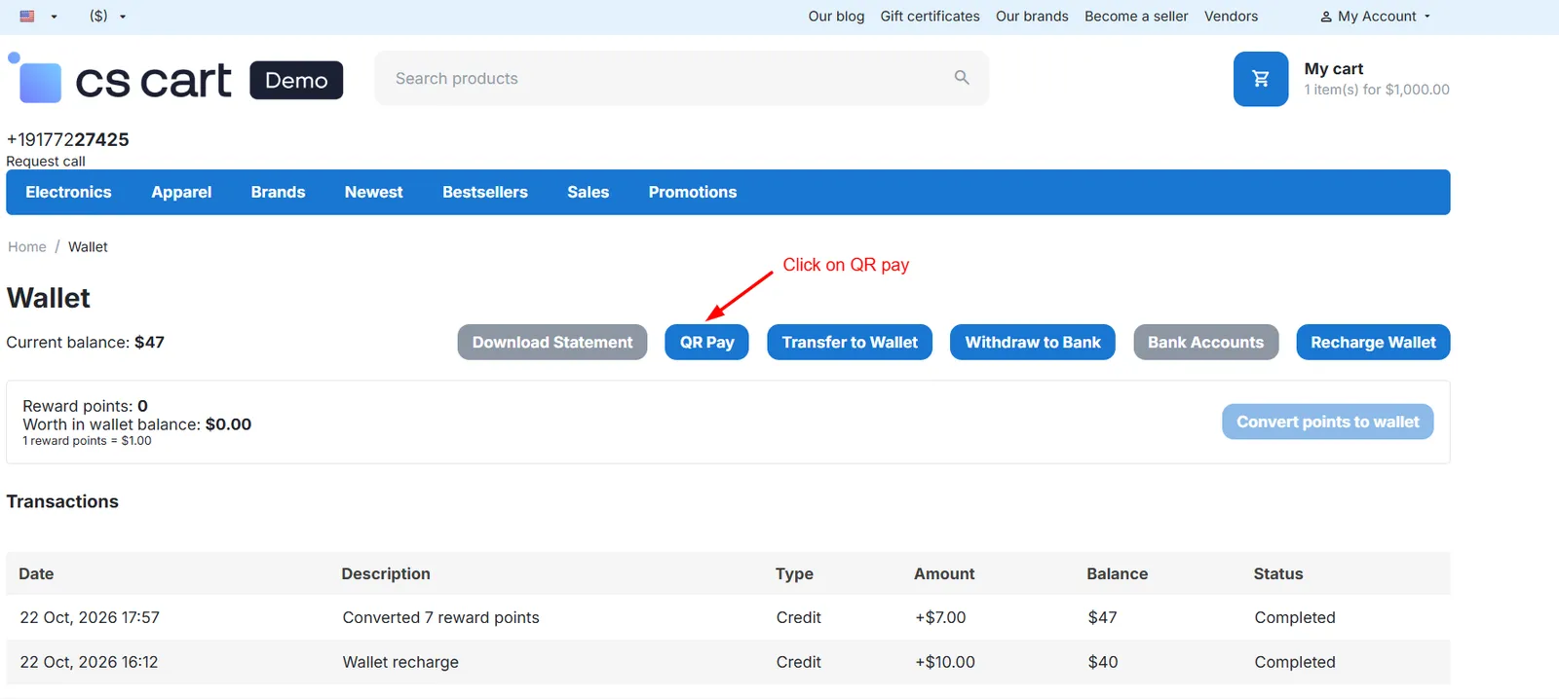Open Bank Accounts
The image size is (1559, 699).
[1205, 342]
